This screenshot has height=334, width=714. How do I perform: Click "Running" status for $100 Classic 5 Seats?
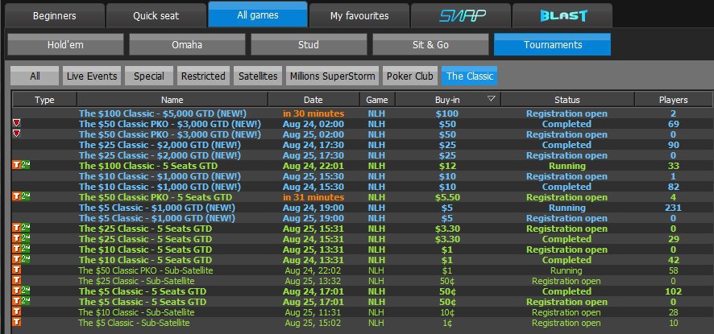567,166
